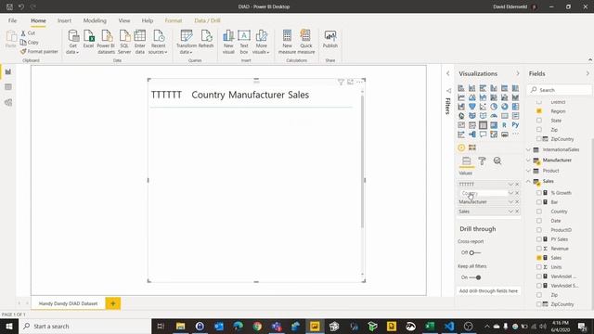The width and height of the screenshot is (594, 334).
Task: Open the visual's More options ellipsis
Action: point(359,83)
